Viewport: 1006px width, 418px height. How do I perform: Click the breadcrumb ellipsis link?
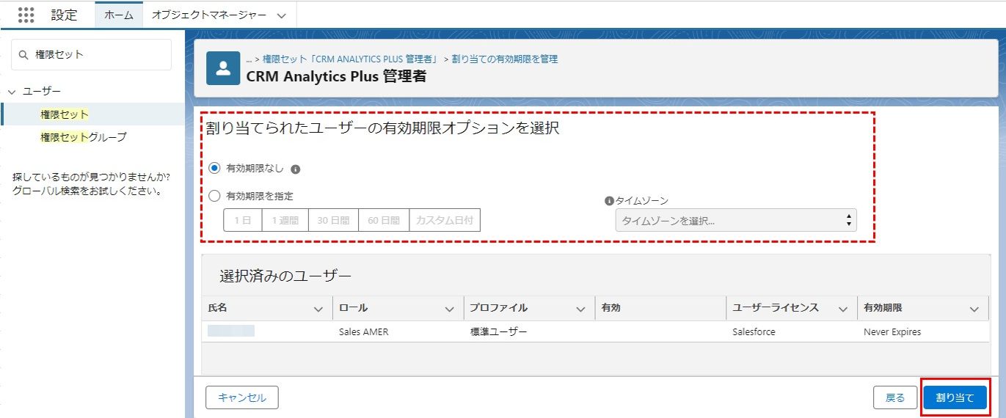tap(249, 59)
